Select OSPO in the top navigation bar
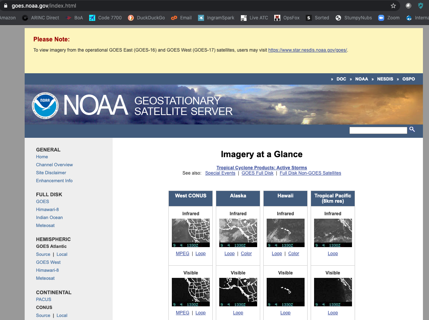 409,79
